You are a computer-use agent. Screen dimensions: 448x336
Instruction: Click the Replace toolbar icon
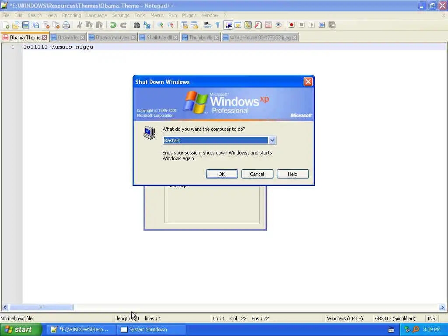pyautogui.click(x=147, y=25)
